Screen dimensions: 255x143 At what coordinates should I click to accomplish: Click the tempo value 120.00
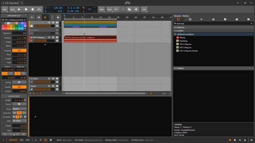click(x=58, y=8)
